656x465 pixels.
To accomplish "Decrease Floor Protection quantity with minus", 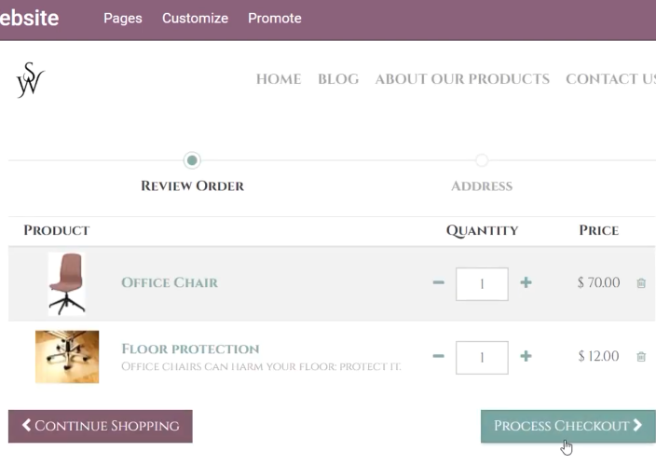I will [439, 356].
